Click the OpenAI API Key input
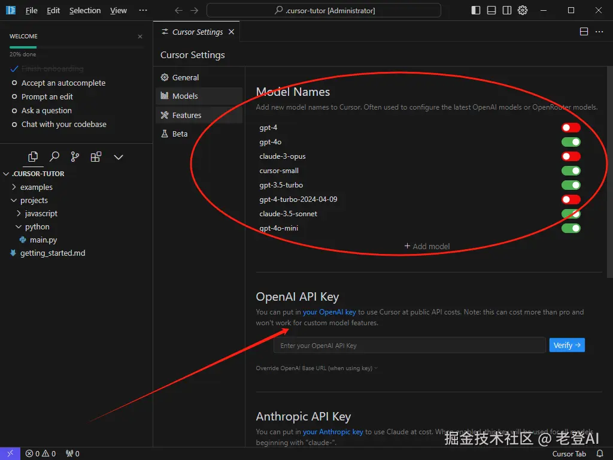Screen dimensions: 613x460 pyautogui.click(x=409, y=346)
